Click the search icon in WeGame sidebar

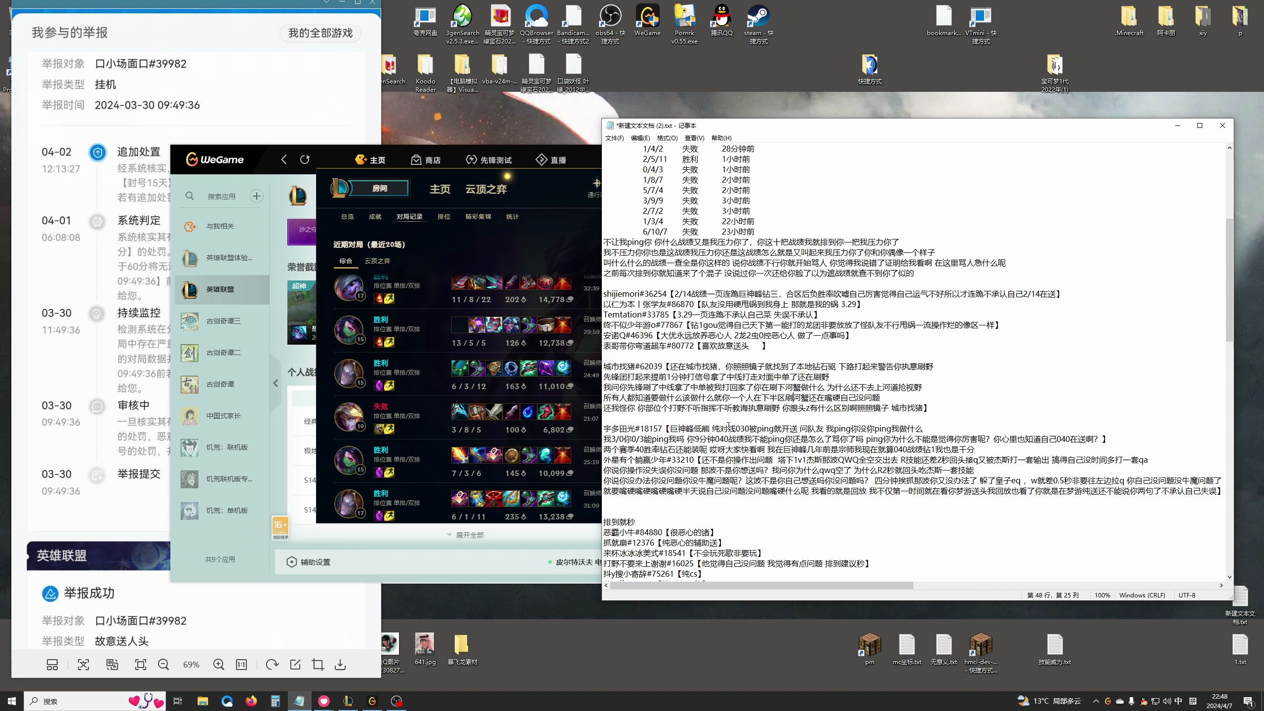189,196
